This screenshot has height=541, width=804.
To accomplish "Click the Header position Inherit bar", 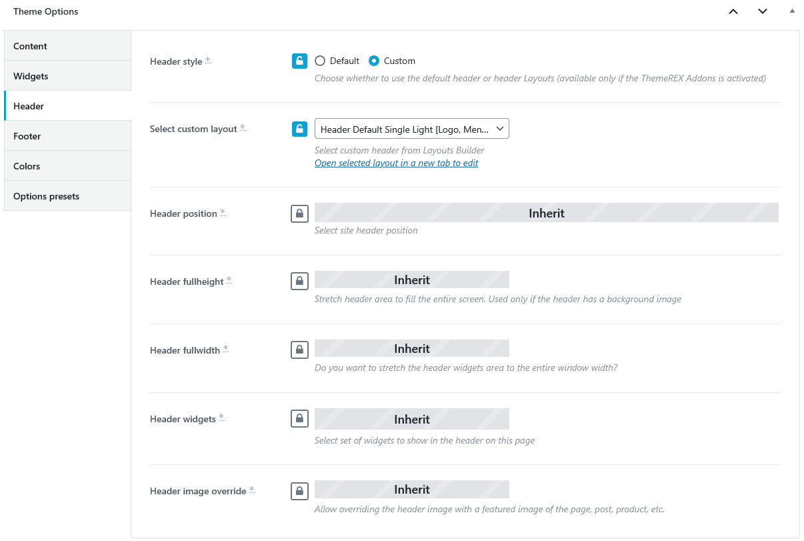I will pyautogui.click(x=547, y=213).
